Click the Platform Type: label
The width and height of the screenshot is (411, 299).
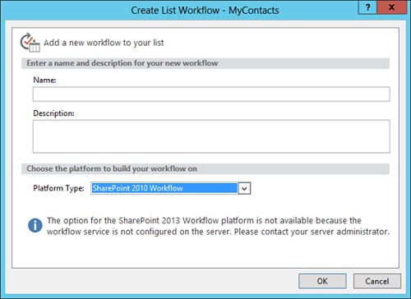[x=58, y=188]
